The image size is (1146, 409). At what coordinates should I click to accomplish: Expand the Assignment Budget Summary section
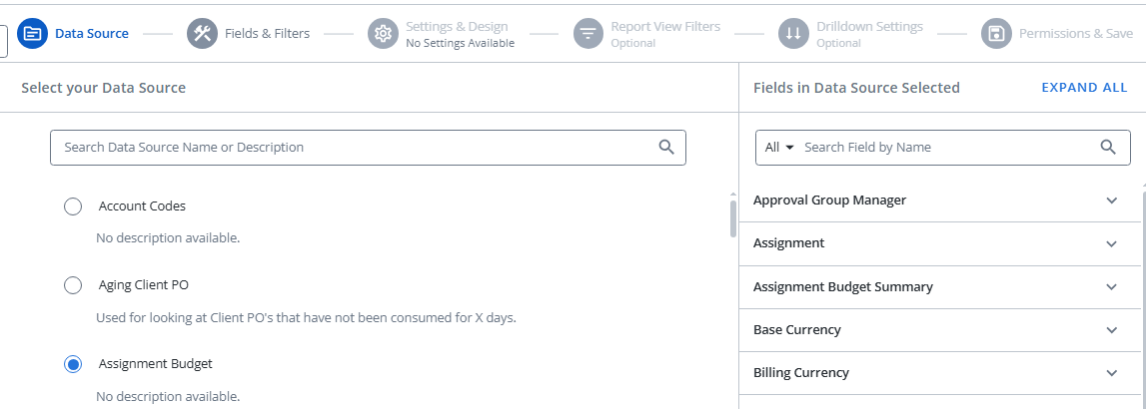pos(1112,287)
